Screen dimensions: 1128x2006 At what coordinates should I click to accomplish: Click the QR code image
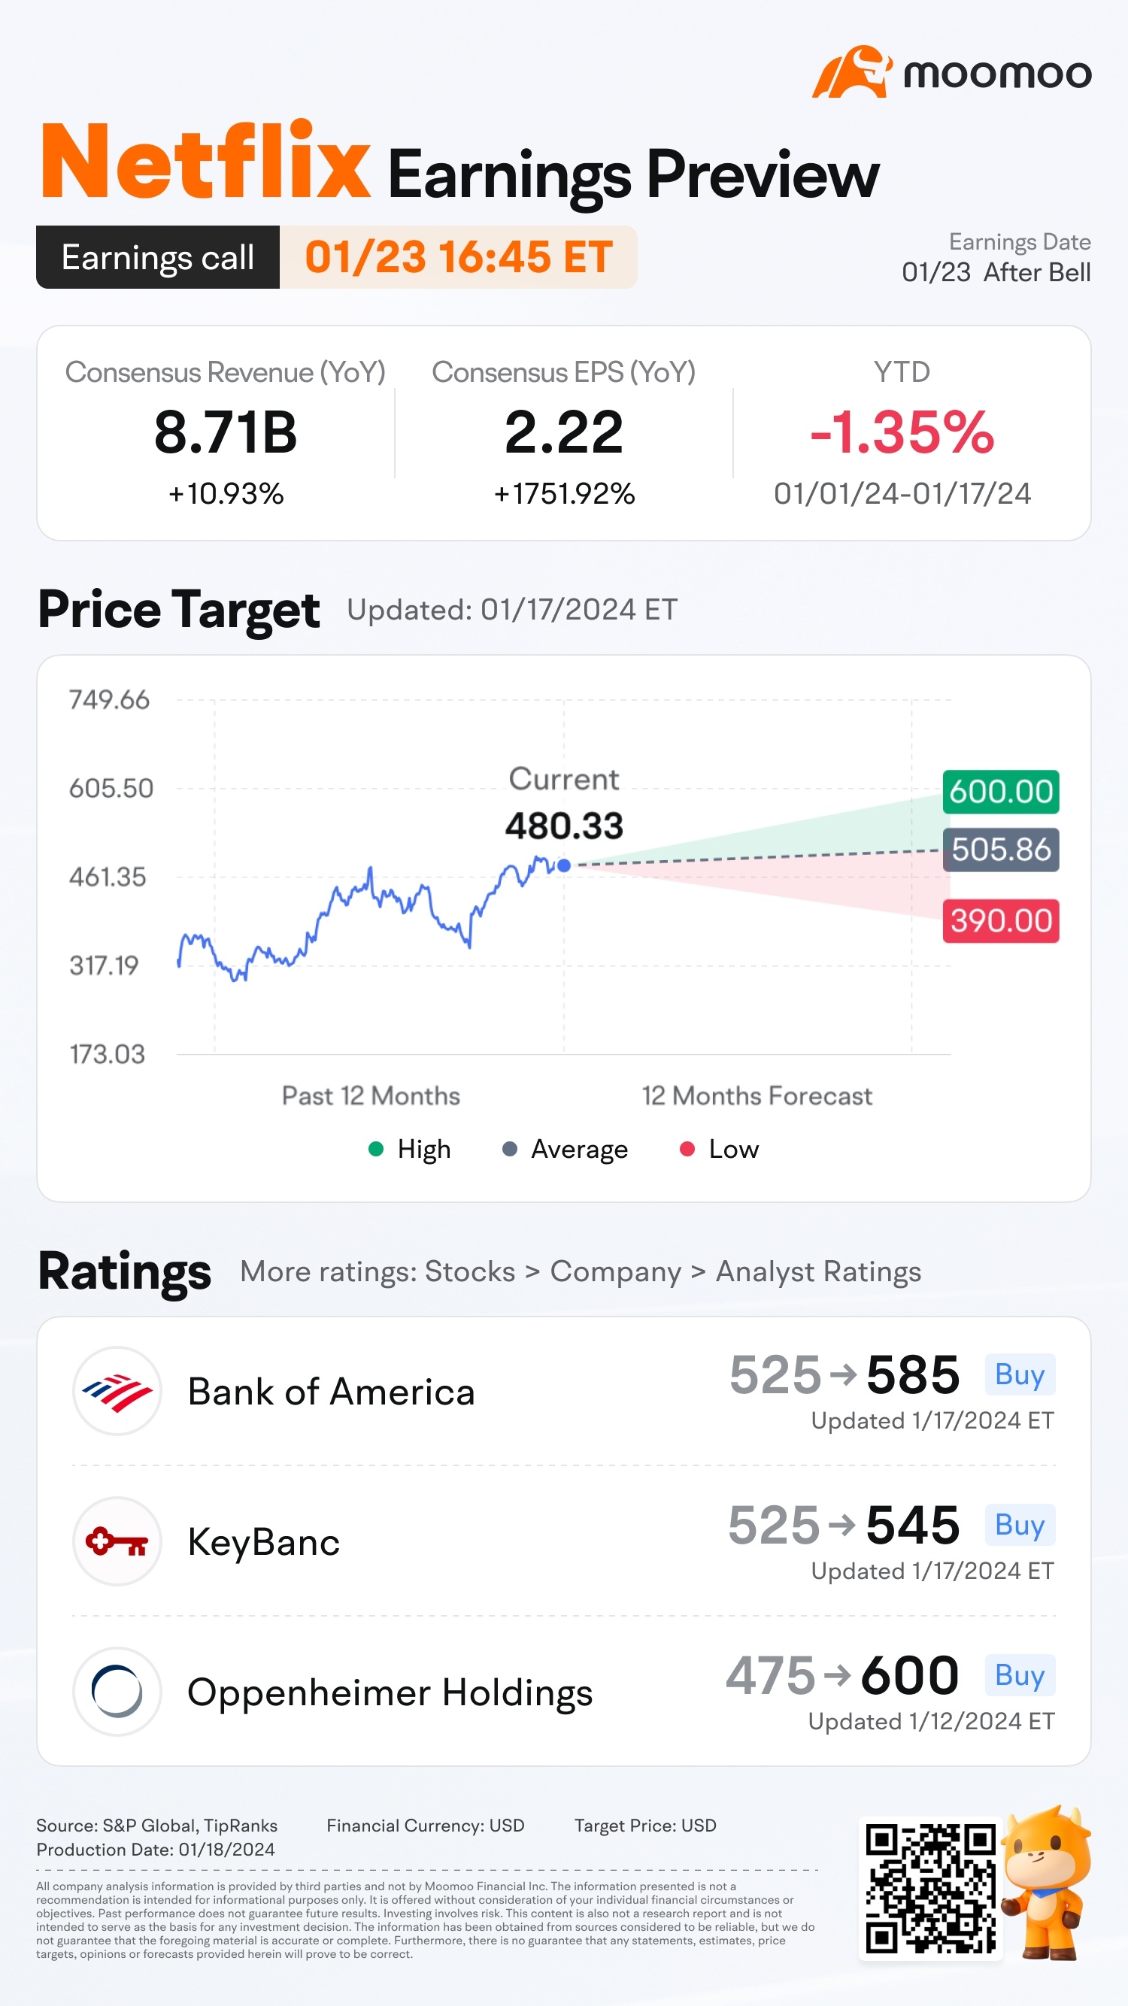click(x=930, y=1888)
